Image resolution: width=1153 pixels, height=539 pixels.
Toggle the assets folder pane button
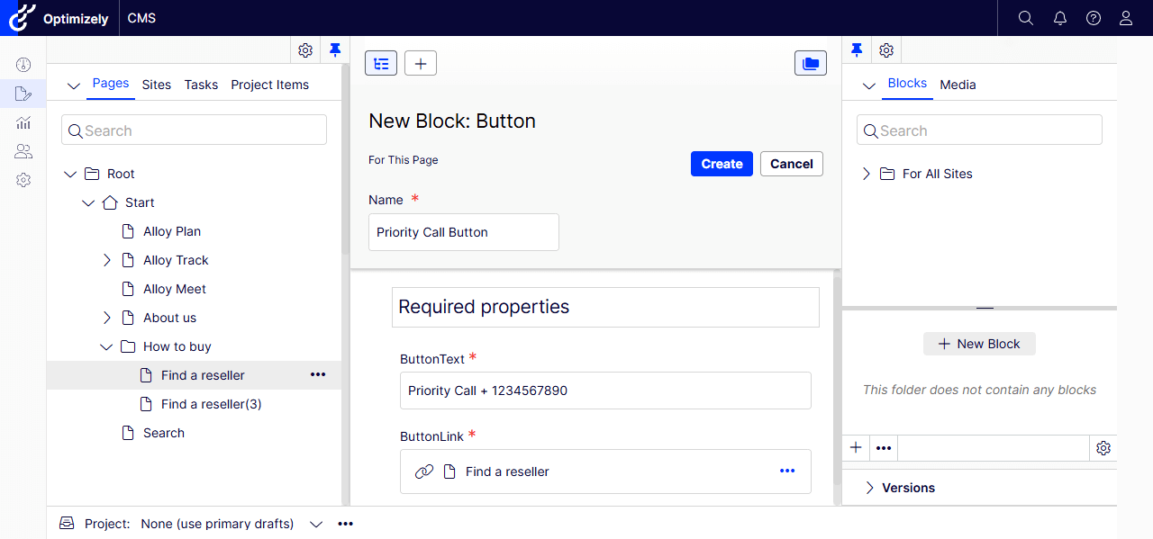811,63
